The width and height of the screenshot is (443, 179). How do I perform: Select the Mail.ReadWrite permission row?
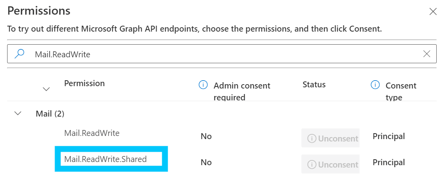(92, 133)
